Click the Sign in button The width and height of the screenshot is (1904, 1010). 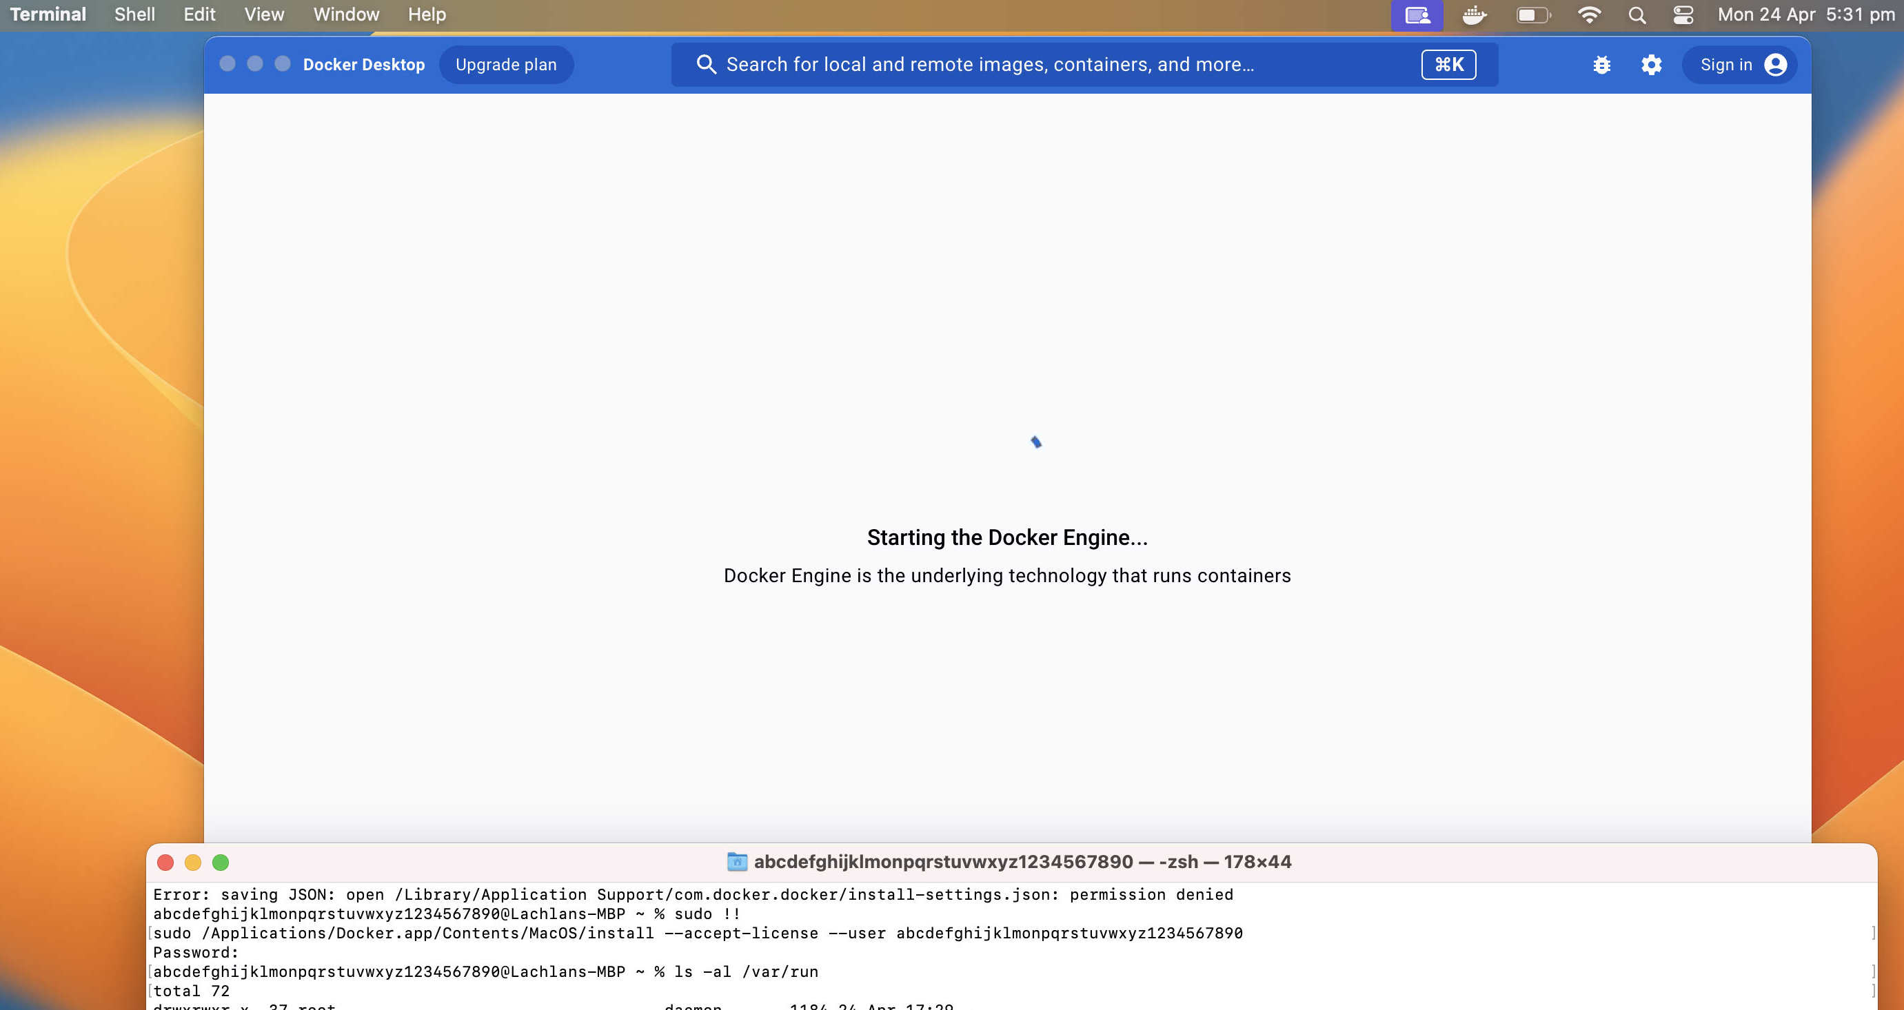click(x=1726, y=65)
